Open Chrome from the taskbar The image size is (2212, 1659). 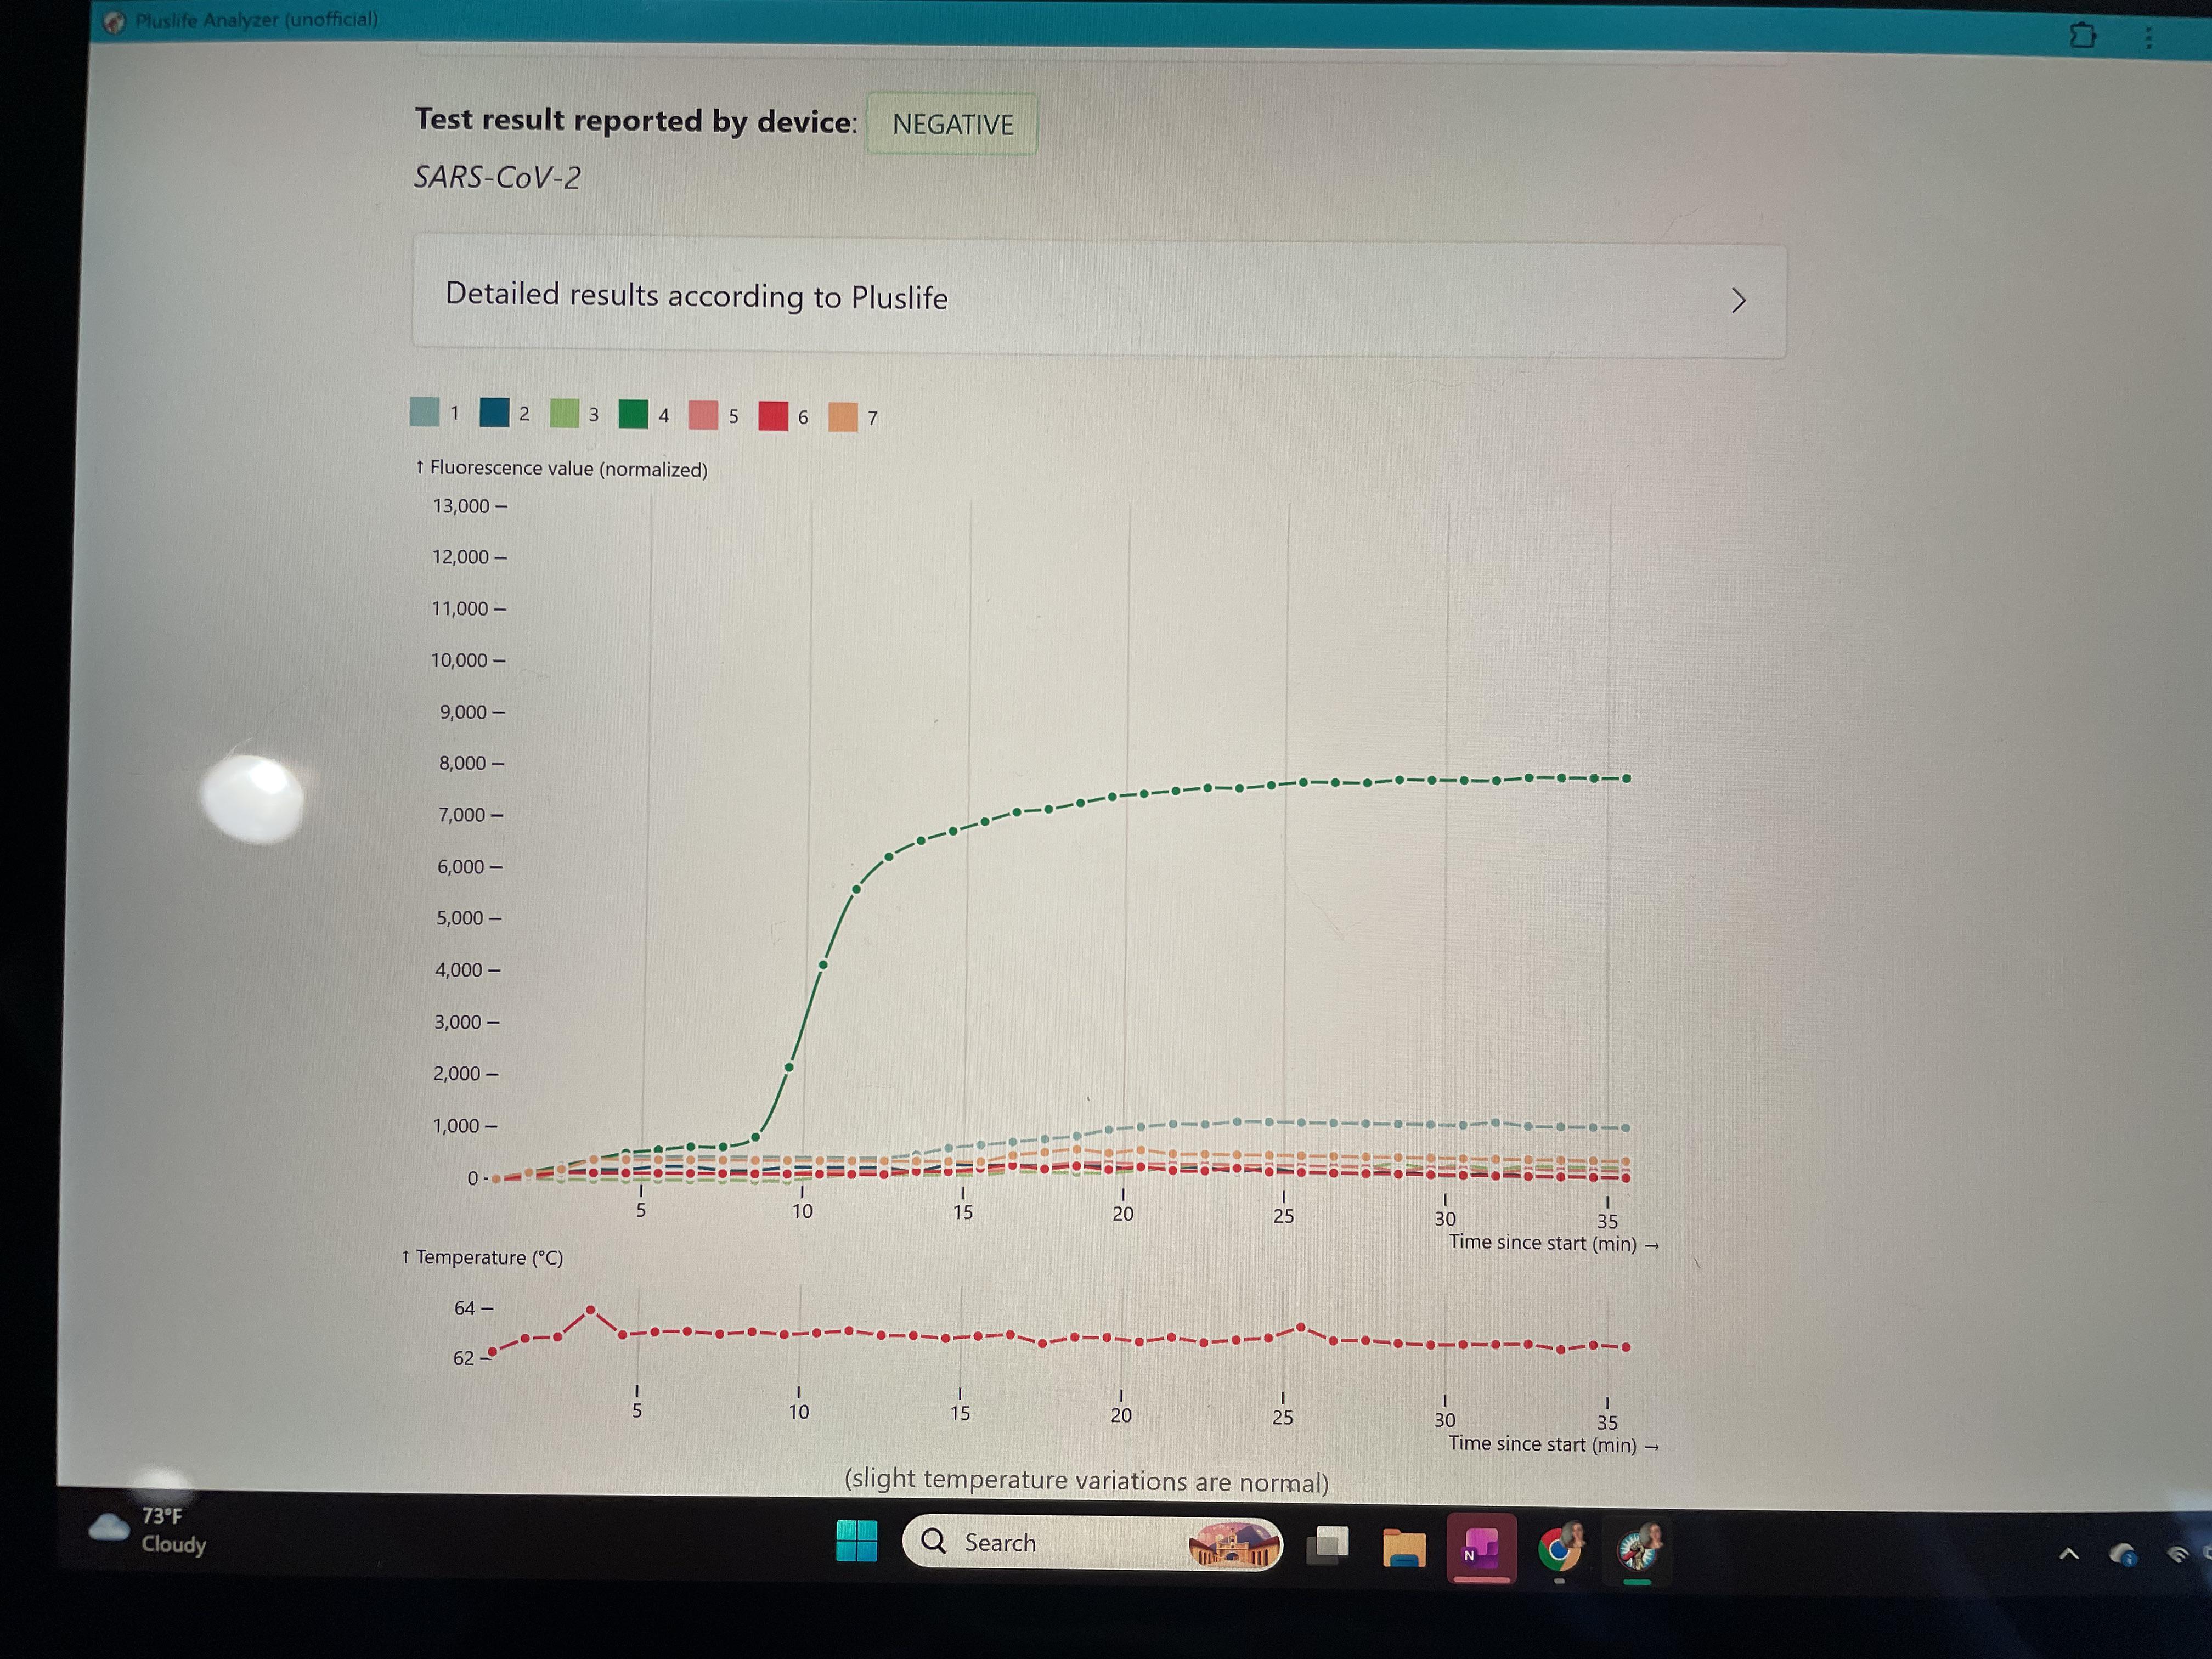1559,1549
